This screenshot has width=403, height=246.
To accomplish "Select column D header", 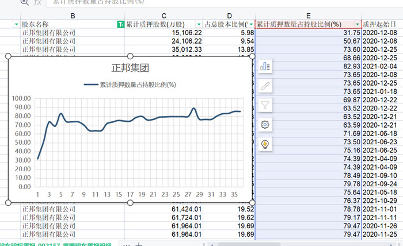I will [x=229, y=15].
